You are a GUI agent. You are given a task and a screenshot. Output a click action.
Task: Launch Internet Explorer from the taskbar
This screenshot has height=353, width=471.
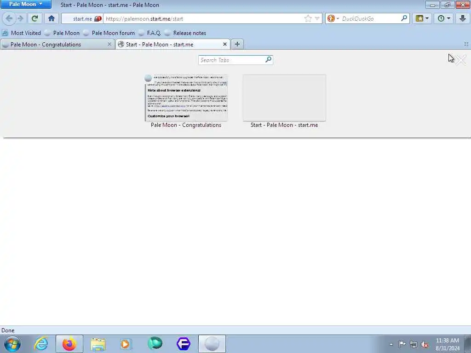click(41, 344)
